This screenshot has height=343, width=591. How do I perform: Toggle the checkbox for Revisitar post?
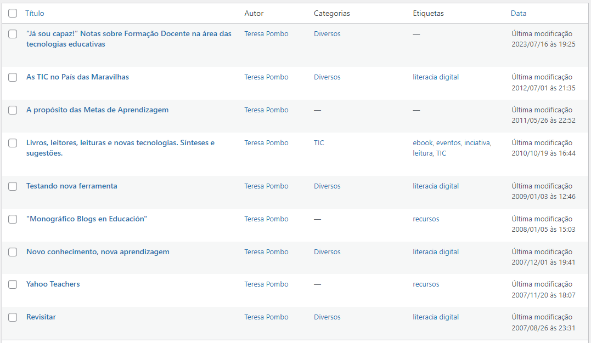[13, 317]
